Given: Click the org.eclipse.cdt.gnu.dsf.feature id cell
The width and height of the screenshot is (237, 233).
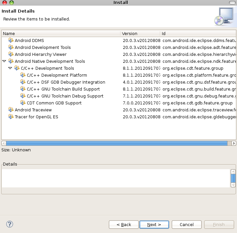Looking at the screenshot, I should coord(199,82).
